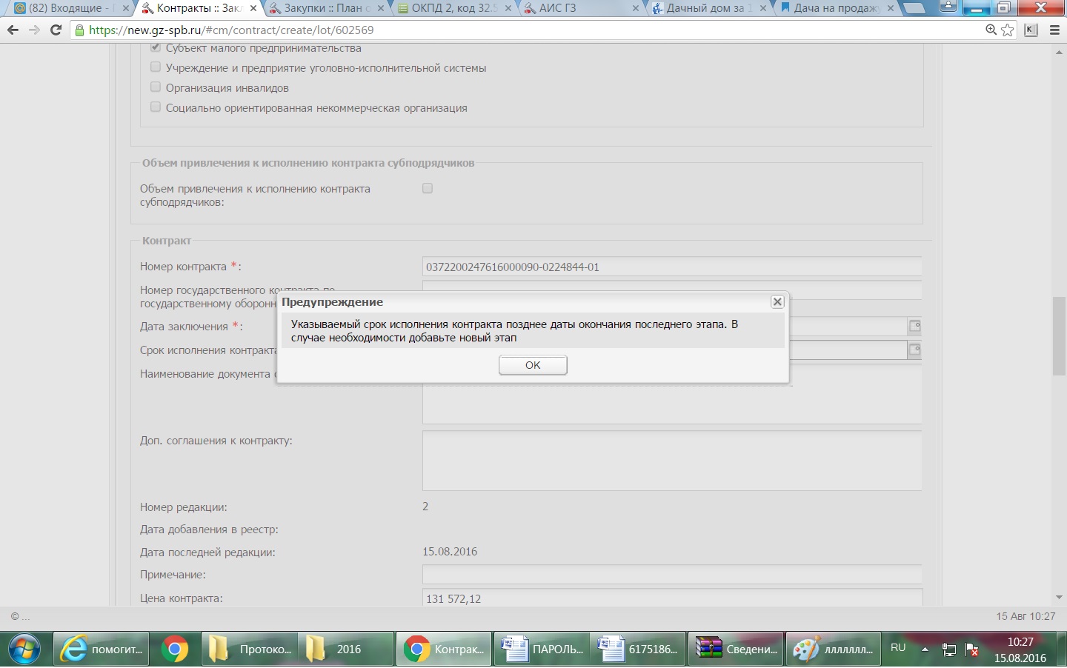Open the zoom magnifier icon in address bar

991,30
